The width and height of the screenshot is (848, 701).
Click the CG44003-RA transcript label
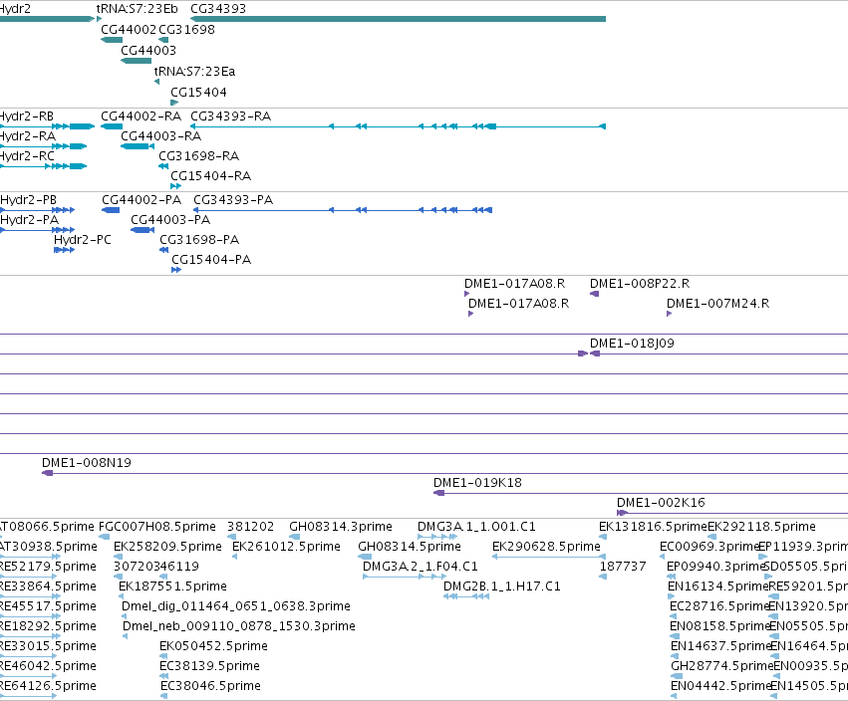pyautogui.click(x=160, y=136)
